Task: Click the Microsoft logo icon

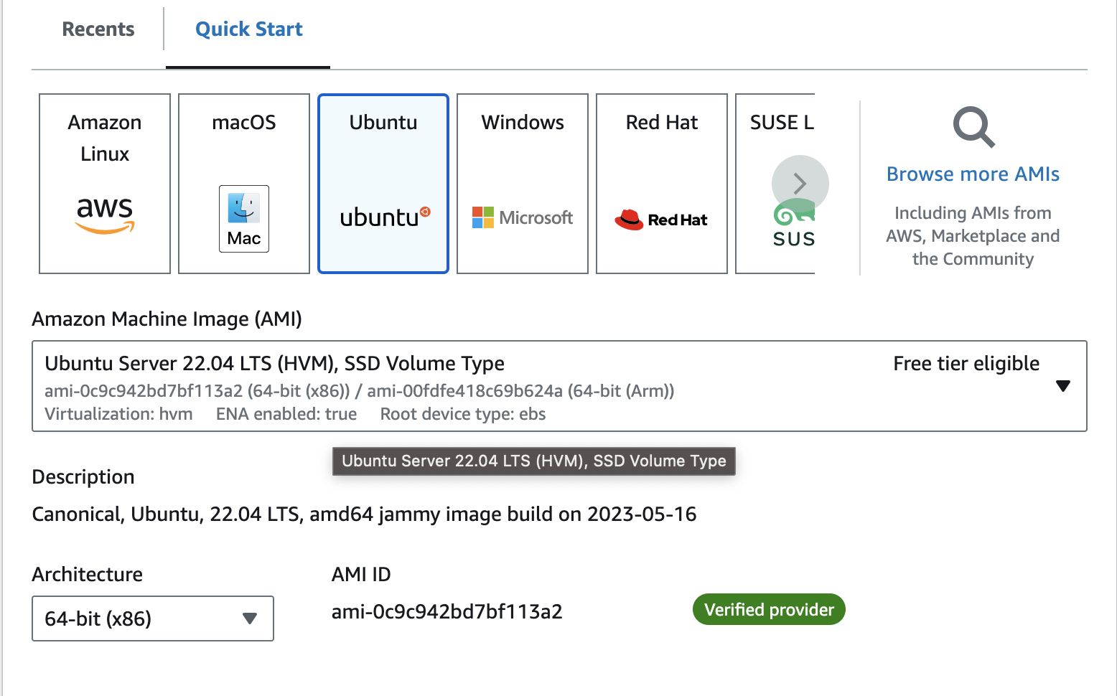Action: tap(523, 217)
